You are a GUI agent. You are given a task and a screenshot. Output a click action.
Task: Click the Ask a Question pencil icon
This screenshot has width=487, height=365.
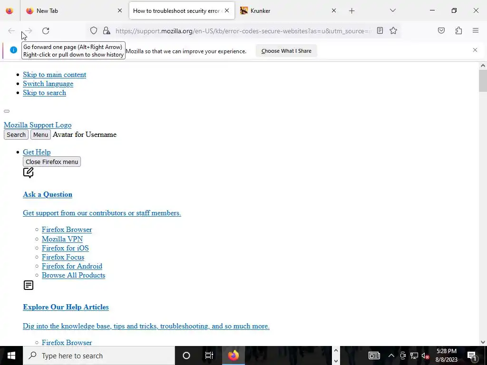[x=28, y=173]
